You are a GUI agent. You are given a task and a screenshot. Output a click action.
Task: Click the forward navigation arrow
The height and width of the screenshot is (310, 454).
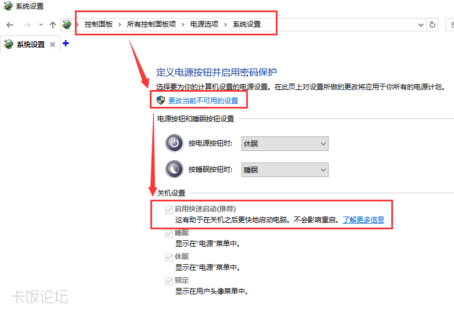pyautogui.click(x=27, y=25)
